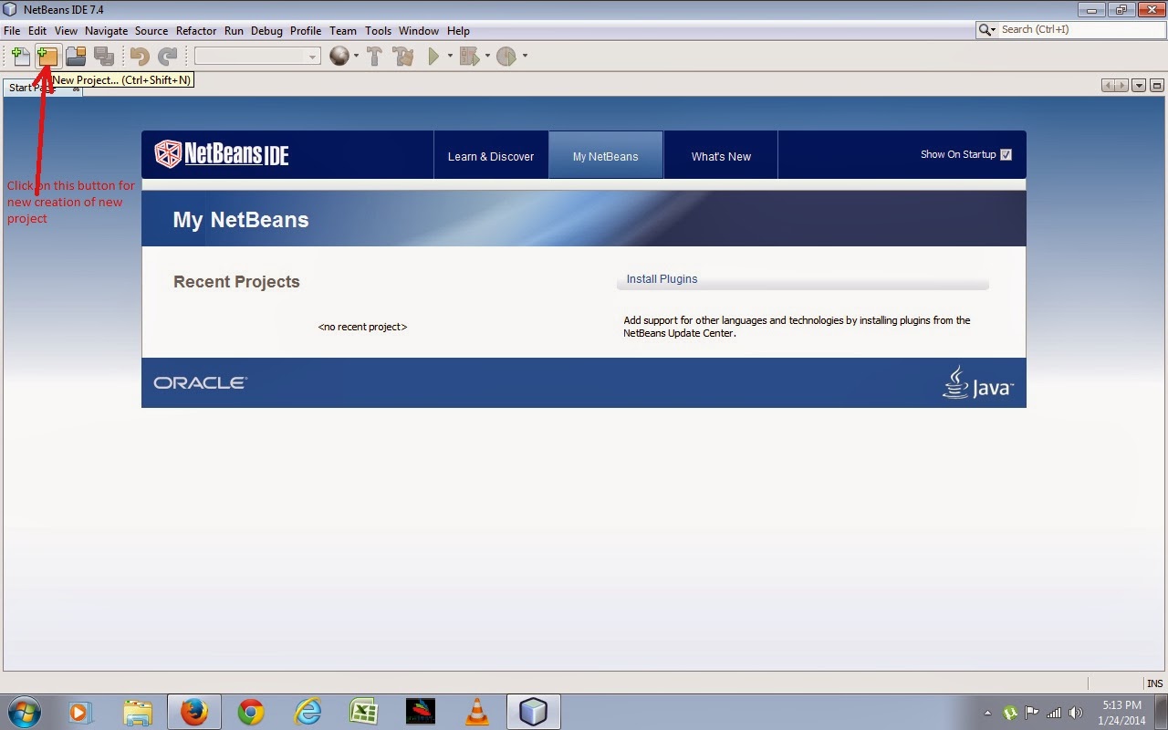Click the search magnifier icon
This screenshot has width=1168, height=730.
986,30
